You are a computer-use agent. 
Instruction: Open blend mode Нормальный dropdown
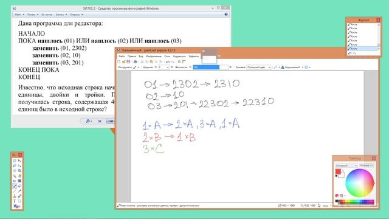[x=292, y=67]
